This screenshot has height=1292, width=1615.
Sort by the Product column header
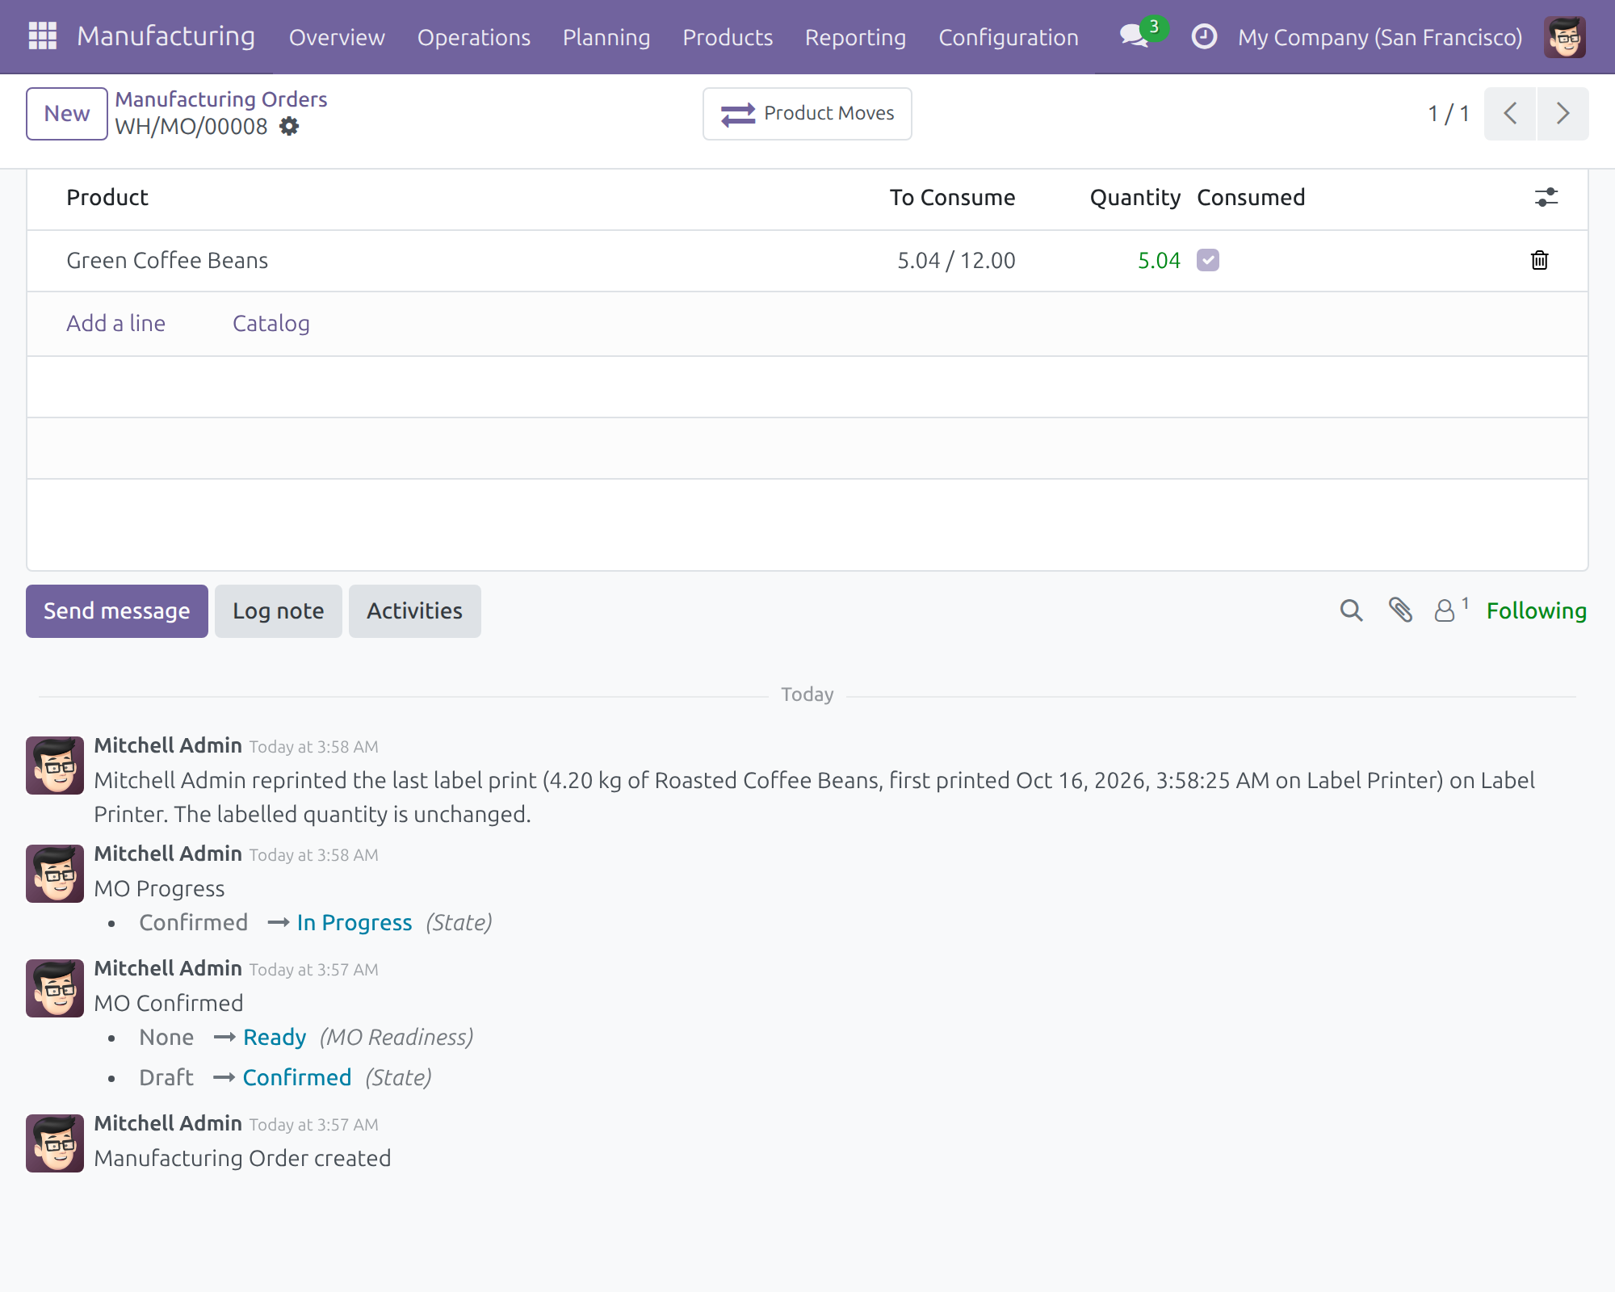click(x=107, y=197)
